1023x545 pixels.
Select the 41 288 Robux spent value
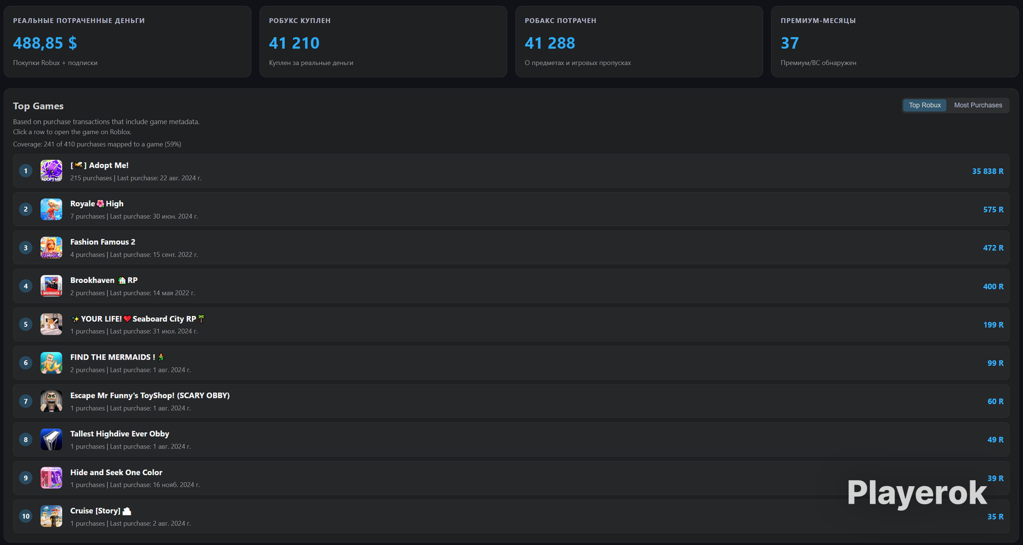pos(550,43)
